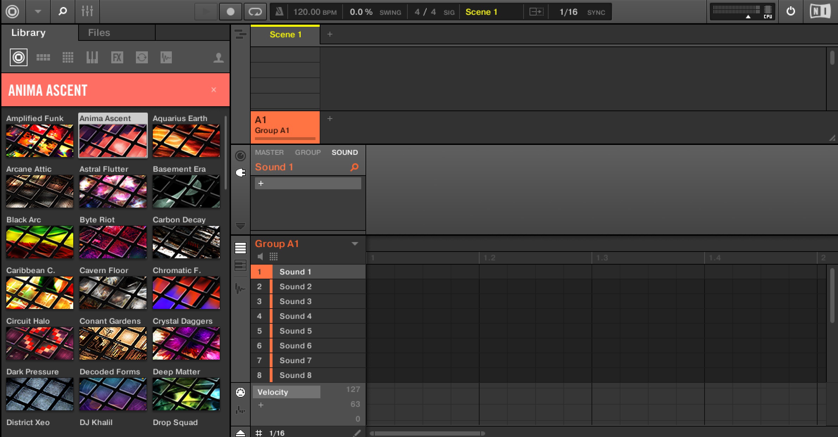Toggle the loop button
838x437 pixels.
255,12
